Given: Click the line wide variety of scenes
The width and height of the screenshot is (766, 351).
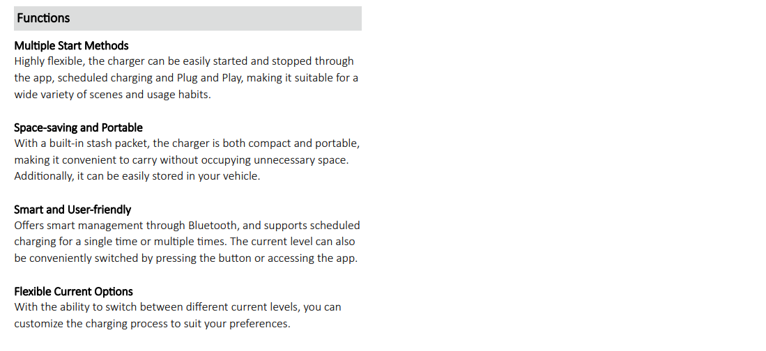Looking at the screenshot, I should 112,95.
